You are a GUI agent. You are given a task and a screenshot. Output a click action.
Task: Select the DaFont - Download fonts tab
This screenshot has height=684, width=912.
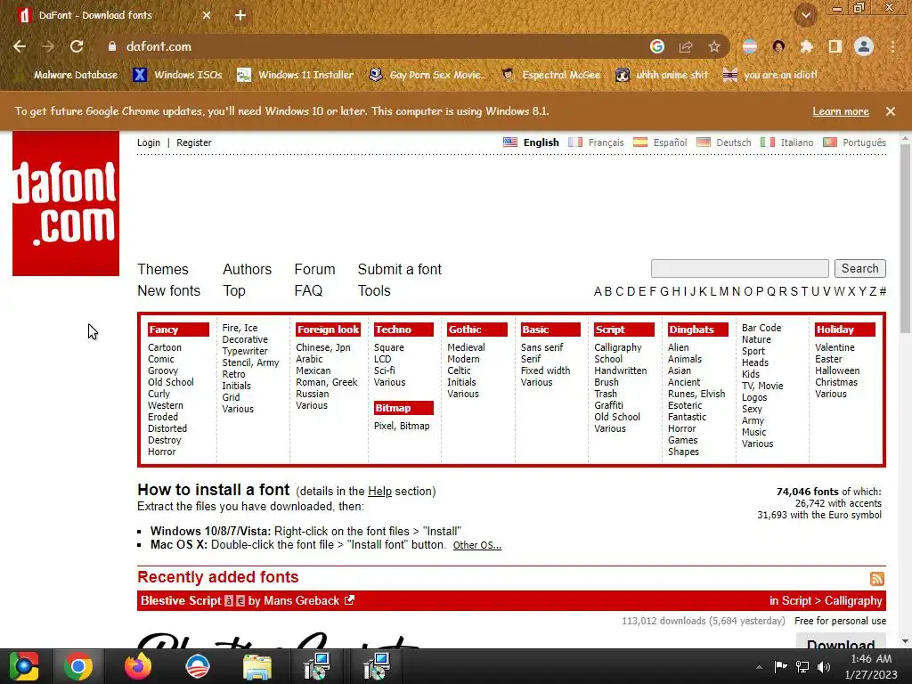tap(110, 15)
